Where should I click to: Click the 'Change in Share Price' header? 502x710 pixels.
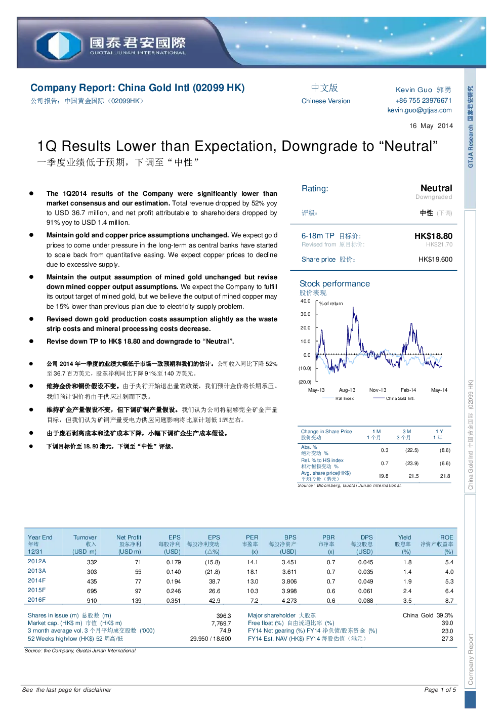click(326, 432)
